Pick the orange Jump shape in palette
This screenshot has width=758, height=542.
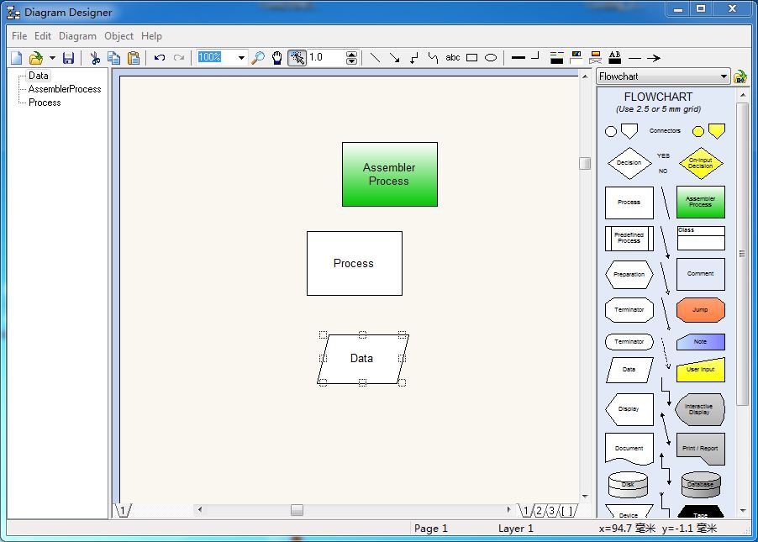(x=700, y=310)
